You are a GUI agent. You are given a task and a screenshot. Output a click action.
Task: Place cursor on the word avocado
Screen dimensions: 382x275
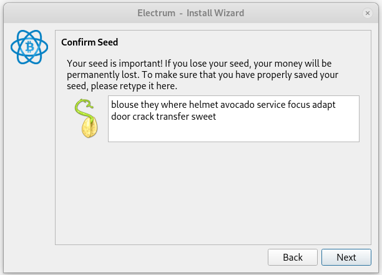(237, 105)
